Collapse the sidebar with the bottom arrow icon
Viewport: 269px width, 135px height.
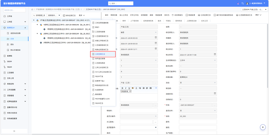(15, 131)
